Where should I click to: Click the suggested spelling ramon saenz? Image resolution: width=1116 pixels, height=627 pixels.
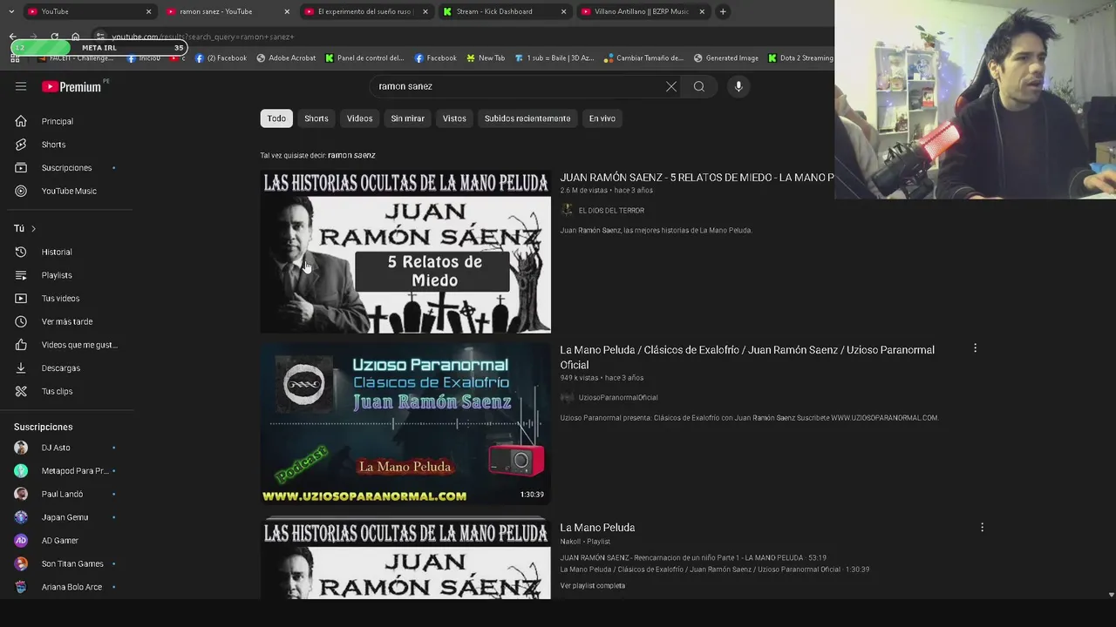click(351, 155)
